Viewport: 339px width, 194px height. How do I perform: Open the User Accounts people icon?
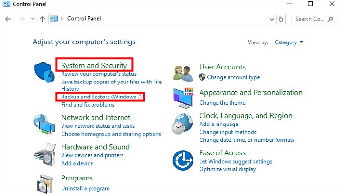coord(184,73)
